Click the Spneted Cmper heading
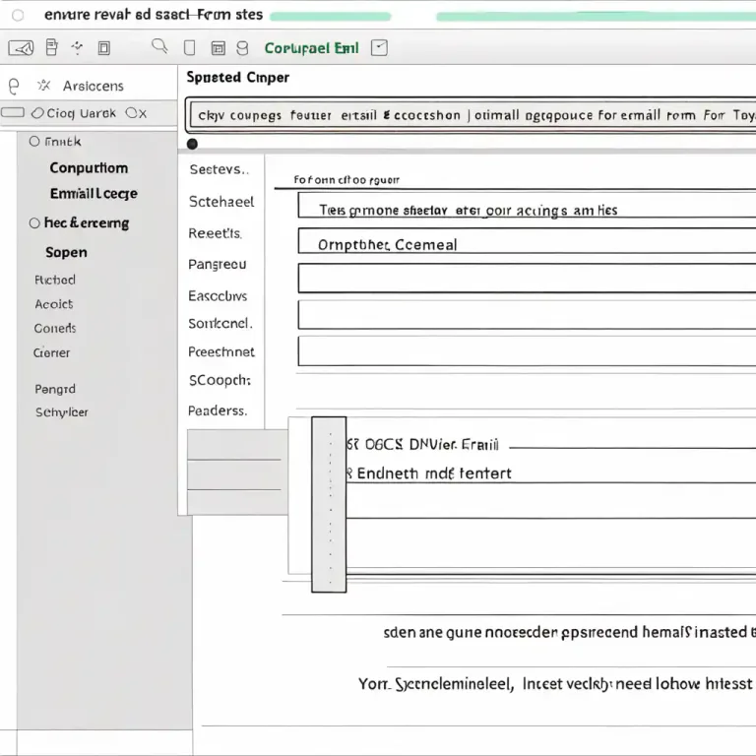The height and width of the screenshot is (756, 756). [x=237, y=78]
